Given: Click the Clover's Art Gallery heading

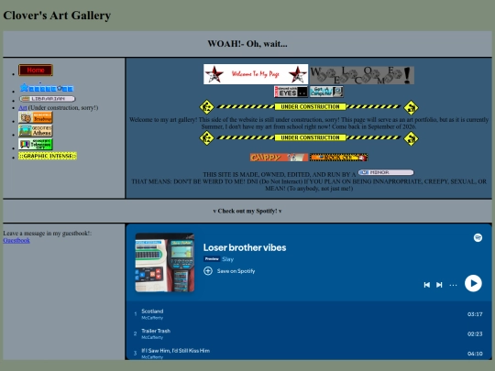Looking at the screenshot, I should pyautogui.click(x=57, y=16).
